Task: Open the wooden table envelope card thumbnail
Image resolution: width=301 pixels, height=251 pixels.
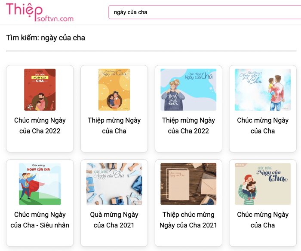Action: [188, 184]
